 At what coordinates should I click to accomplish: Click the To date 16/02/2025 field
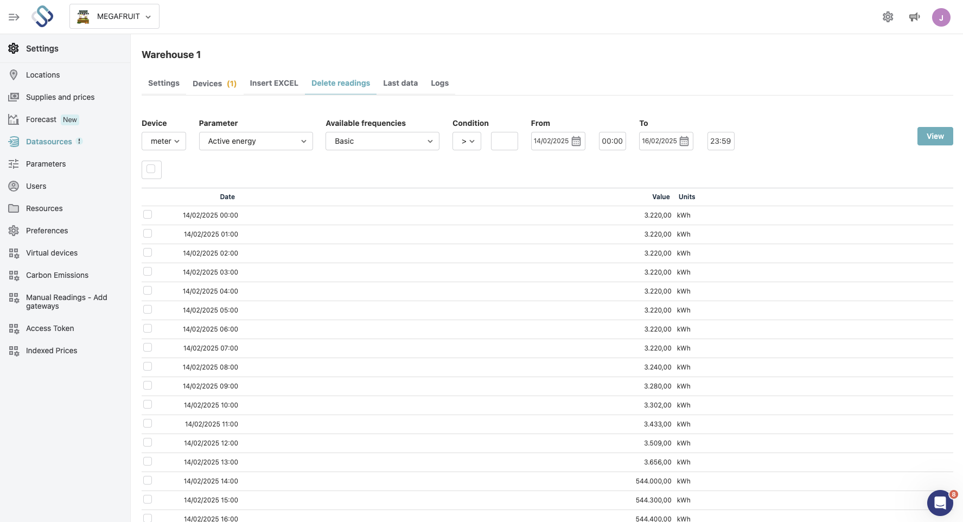[666, 141]
